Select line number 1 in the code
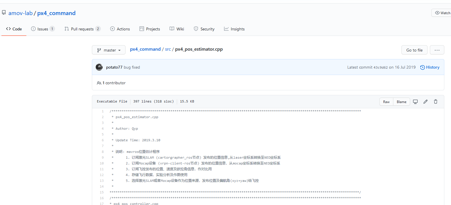This screenshot has height=205, width=451. 102,111
